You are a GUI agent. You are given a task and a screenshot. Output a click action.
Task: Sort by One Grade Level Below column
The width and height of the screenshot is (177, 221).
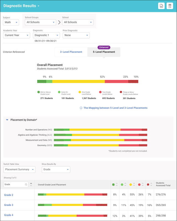[134, 184]
